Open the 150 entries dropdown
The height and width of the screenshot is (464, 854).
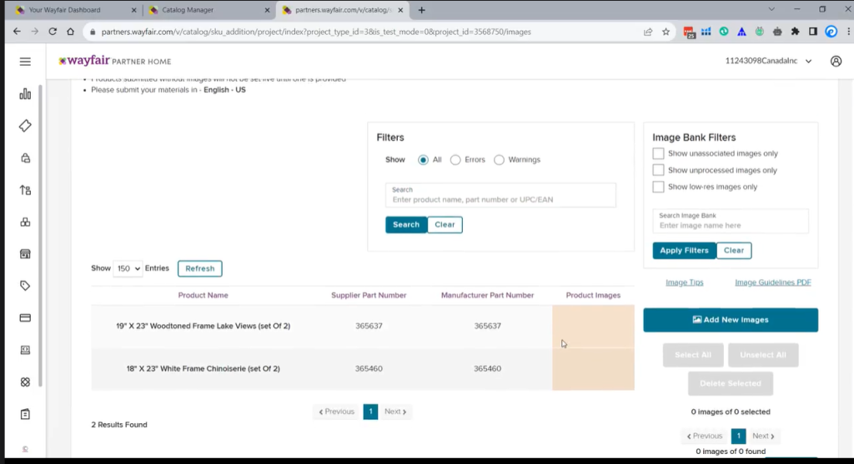coord(128,268)
